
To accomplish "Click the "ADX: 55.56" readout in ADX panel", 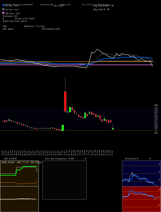I will 8,163.
